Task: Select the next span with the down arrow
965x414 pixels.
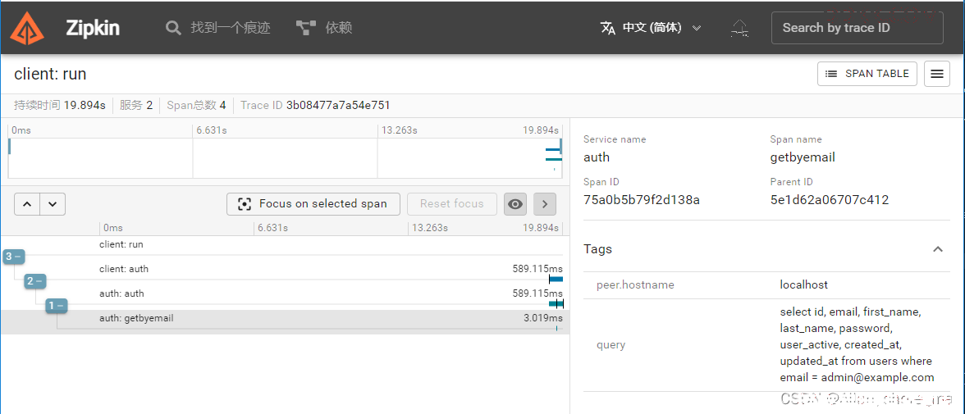Action: coord(53,204)
